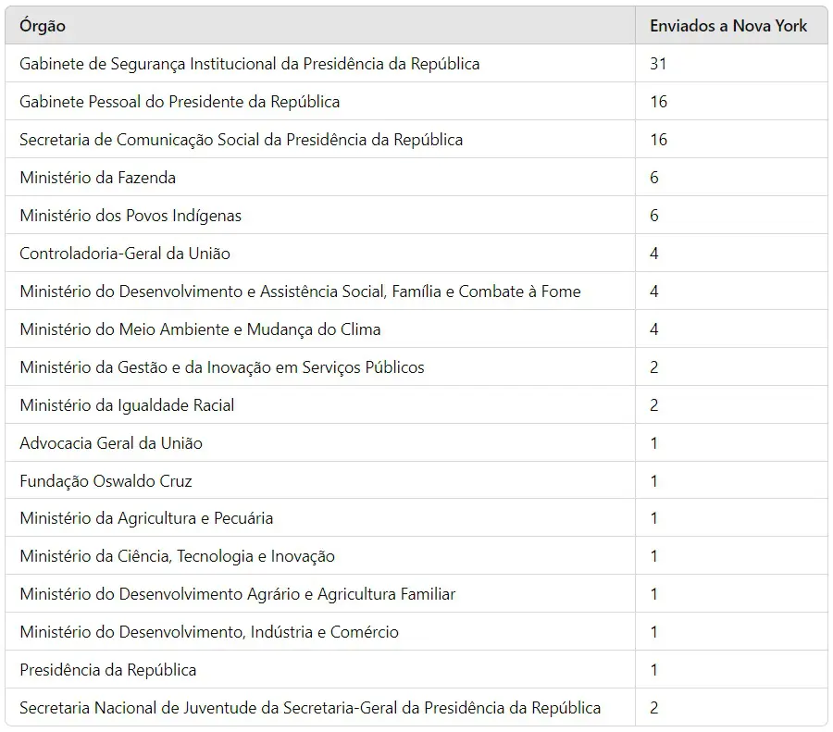Viewport: 833px width, 732px height.
Task: Select Gabinete Pessoal do Presidente row
Action: tap(416, 101)
